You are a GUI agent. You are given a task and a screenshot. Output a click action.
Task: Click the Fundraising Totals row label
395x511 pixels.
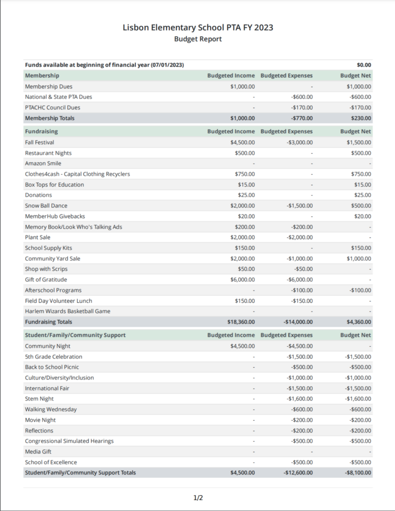48,322
